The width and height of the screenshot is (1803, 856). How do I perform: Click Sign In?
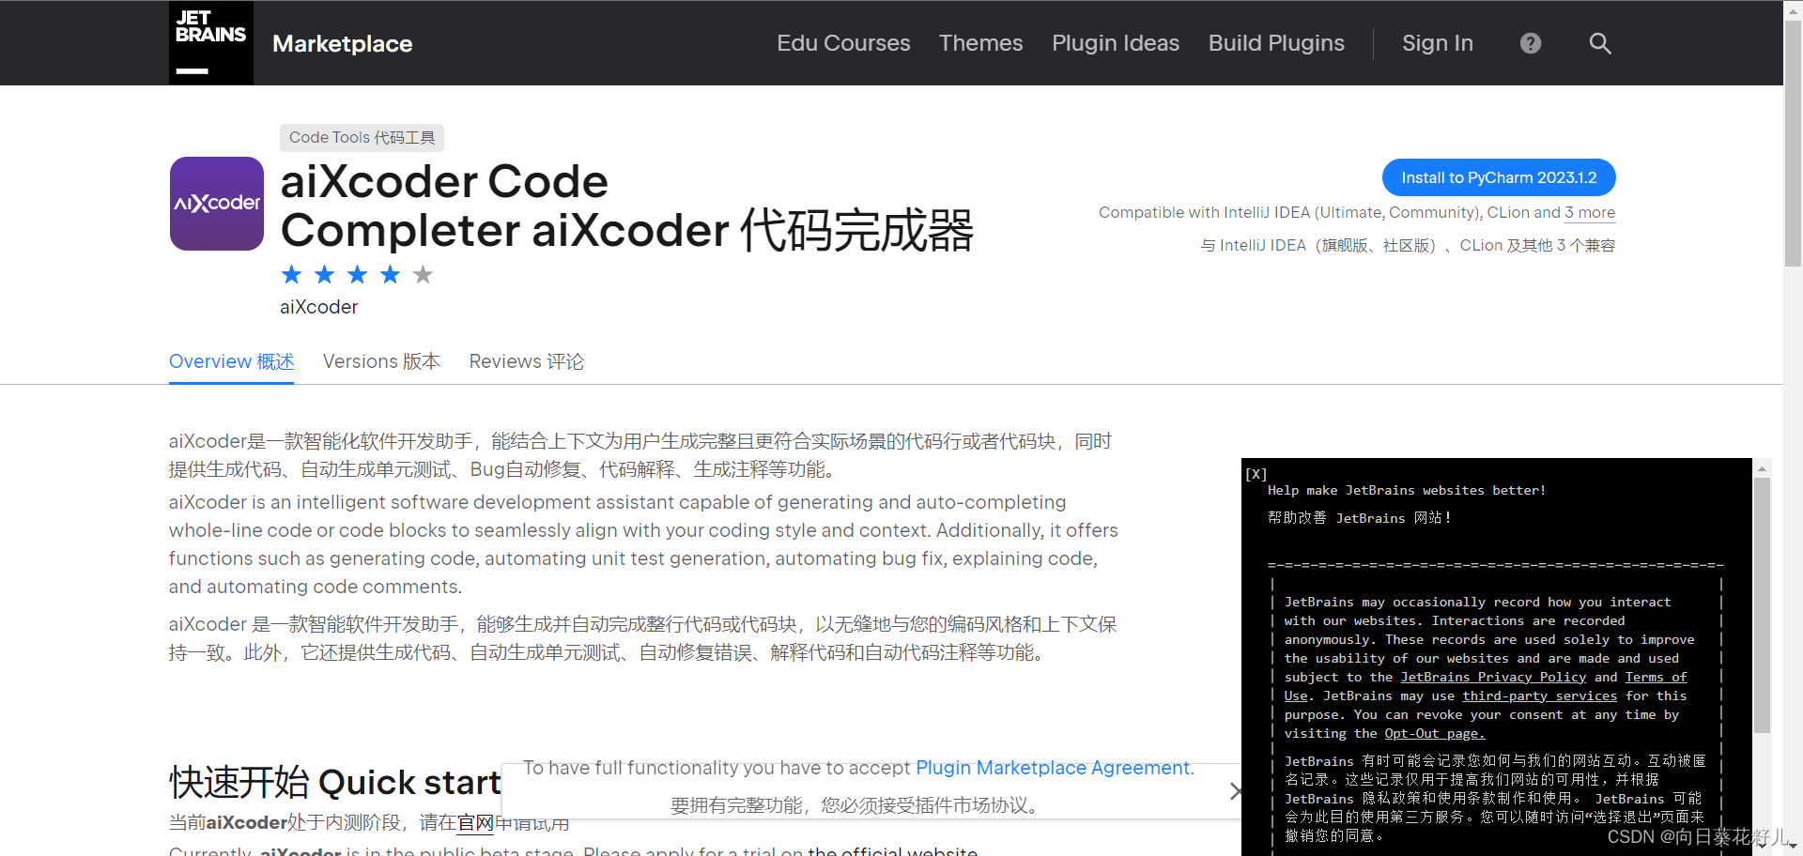(x=1438, y=43)
